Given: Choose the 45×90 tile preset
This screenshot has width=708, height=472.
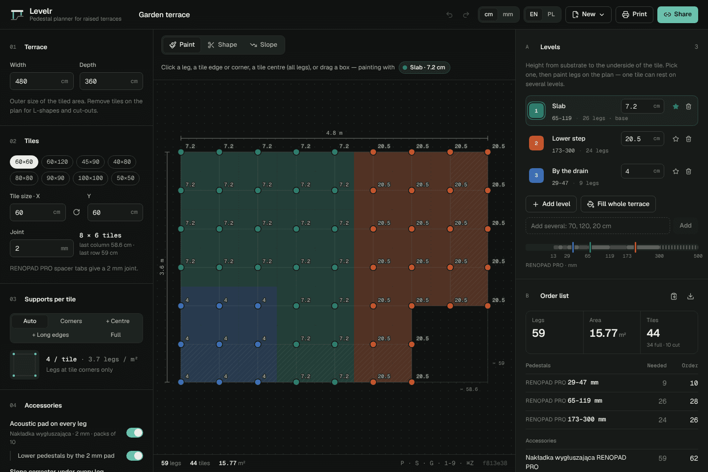Looking at the screenshot, I should pyautogui.click(x=90, y=162).
